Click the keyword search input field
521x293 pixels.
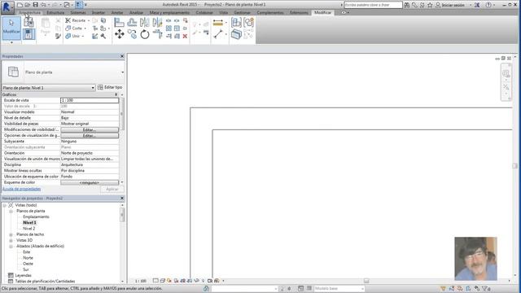(x=373, y=5)
